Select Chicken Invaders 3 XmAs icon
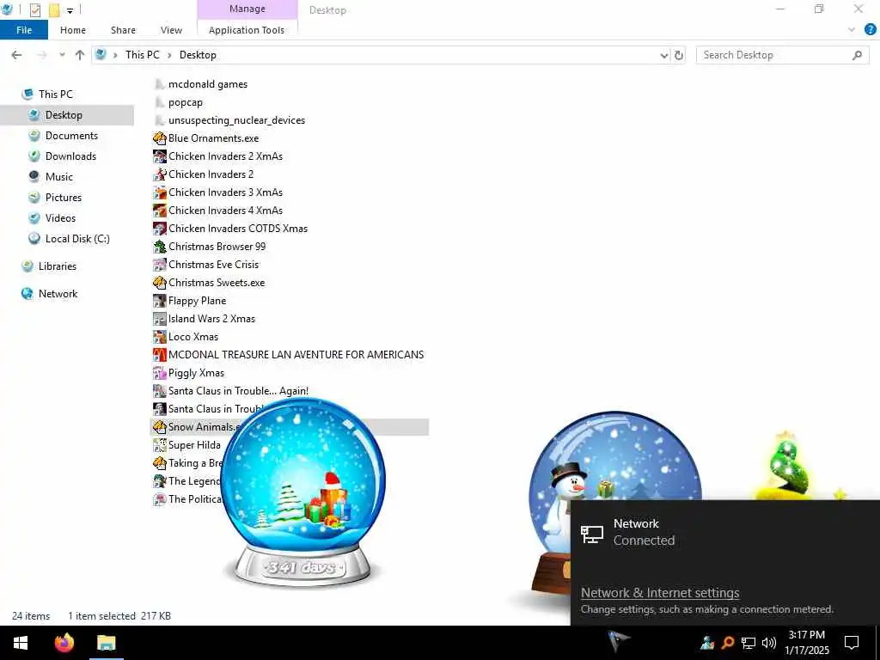The image size is (880, 660). pyautogui.click(x=159, y=192)
